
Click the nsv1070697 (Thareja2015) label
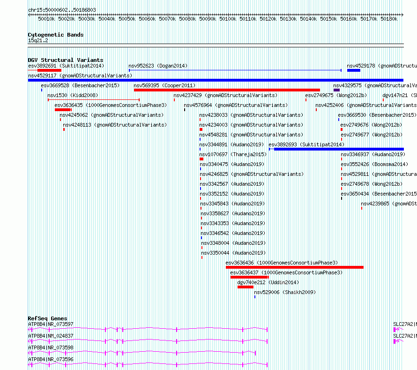click(233, 154)
